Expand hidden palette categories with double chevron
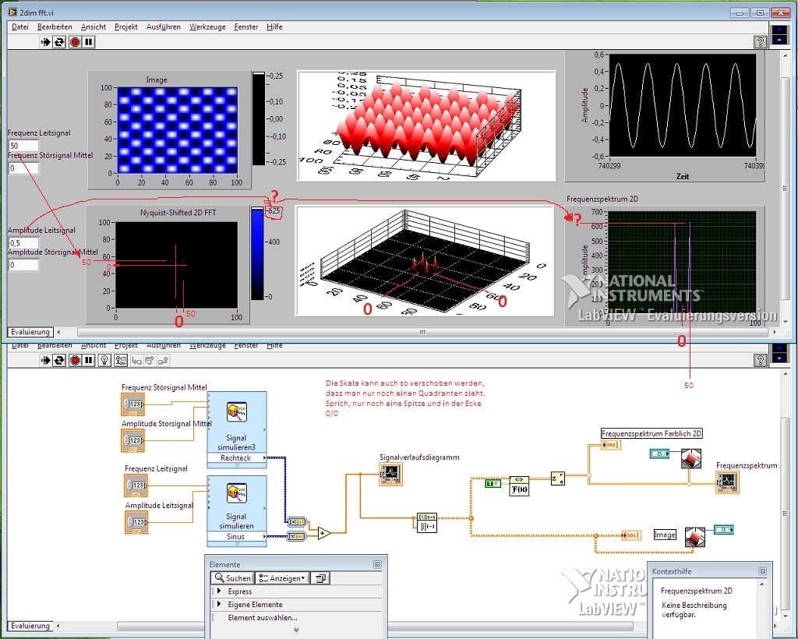The height and width of the screenshot is (639, 798). coord(296,630)
